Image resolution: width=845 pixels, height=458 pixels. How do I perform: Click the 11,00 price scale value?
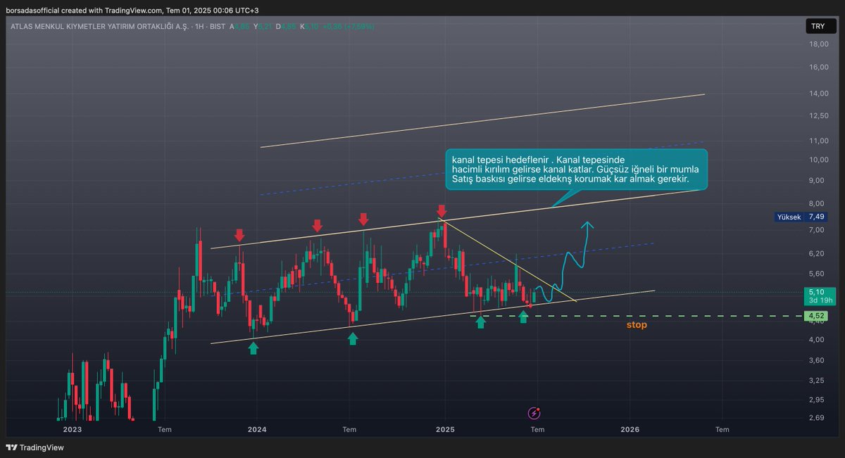[x=818, y=141]
